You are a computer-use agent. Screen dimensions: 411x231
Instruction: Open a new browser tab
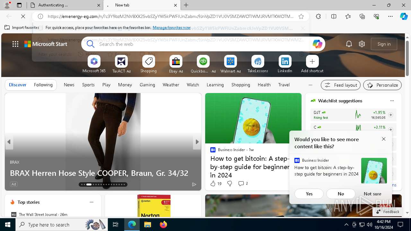(x=186, y=5)
